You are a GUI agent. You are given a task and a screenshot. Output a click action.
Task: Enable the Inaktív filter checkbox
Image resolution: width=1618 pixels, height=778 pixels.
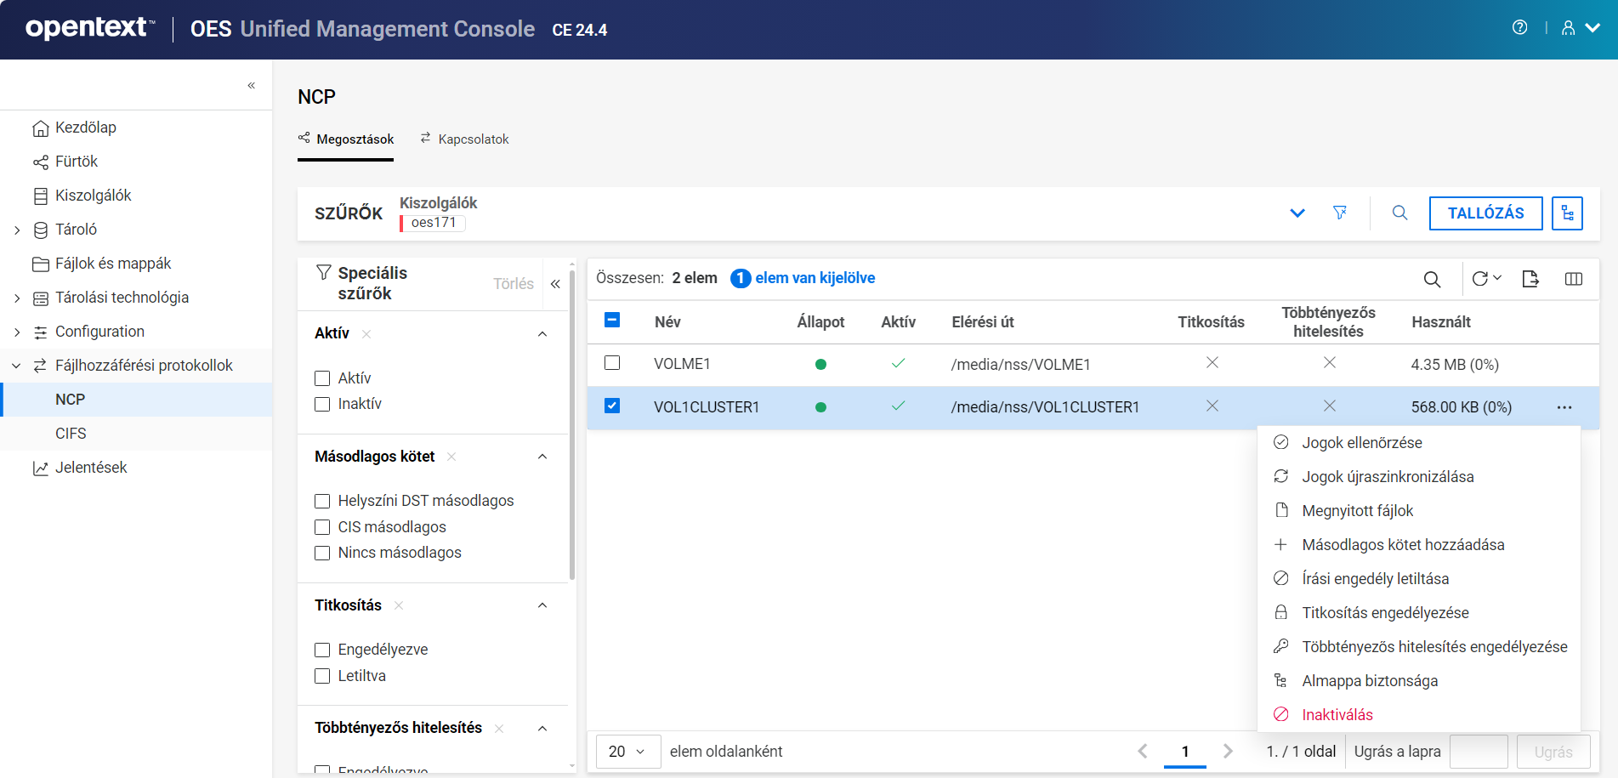click(322, 404)
